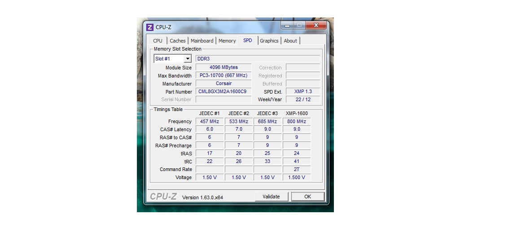Select the 685 MHz frequency cell
The height and width of the screenshot is (244, 517).
[267, 121]
